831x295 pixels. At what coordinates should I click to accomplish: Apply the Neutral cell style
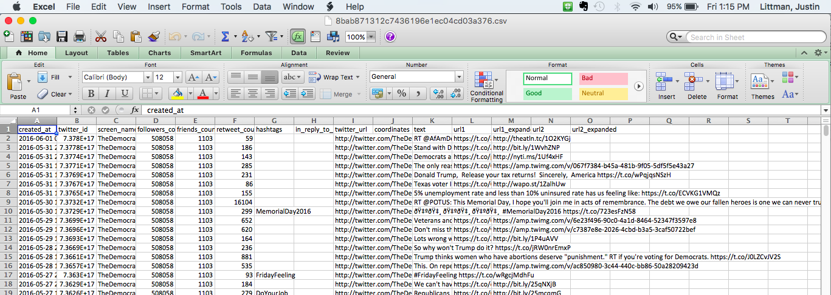[603, 93]
